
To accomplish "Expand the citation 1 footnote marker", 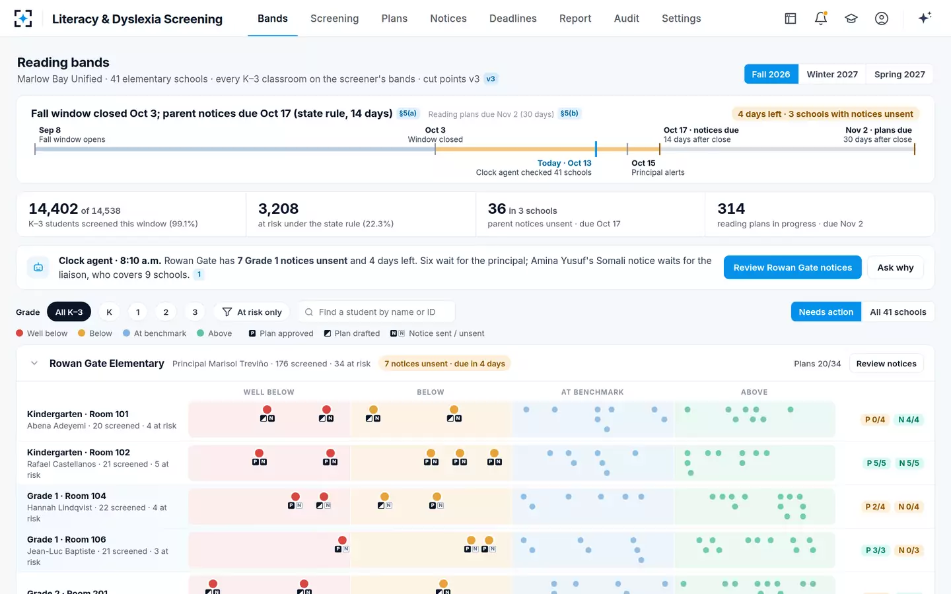I will pos(199,275).
